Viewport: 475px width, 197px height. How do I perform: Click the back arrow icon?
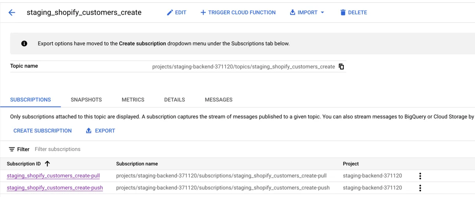[x=12, y=12]
